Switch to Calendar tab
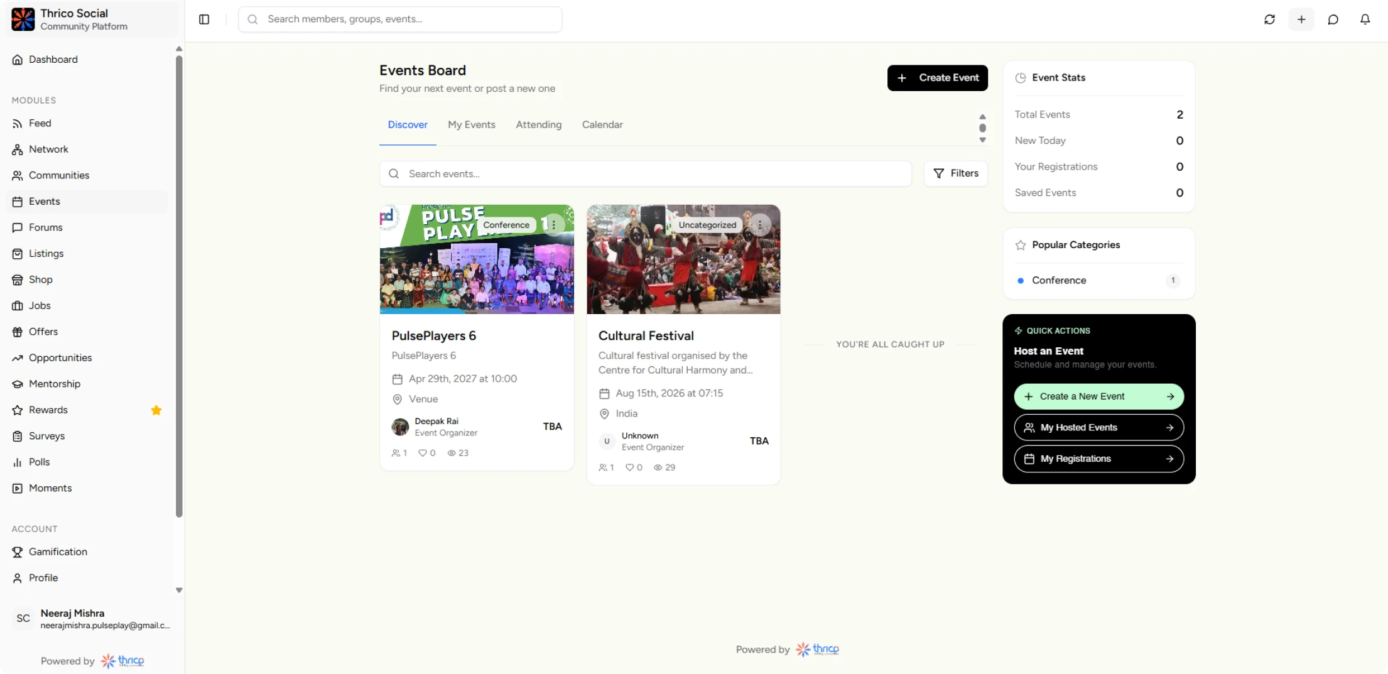Viewport: 1388px width, 674px height. tap(602, 125)
